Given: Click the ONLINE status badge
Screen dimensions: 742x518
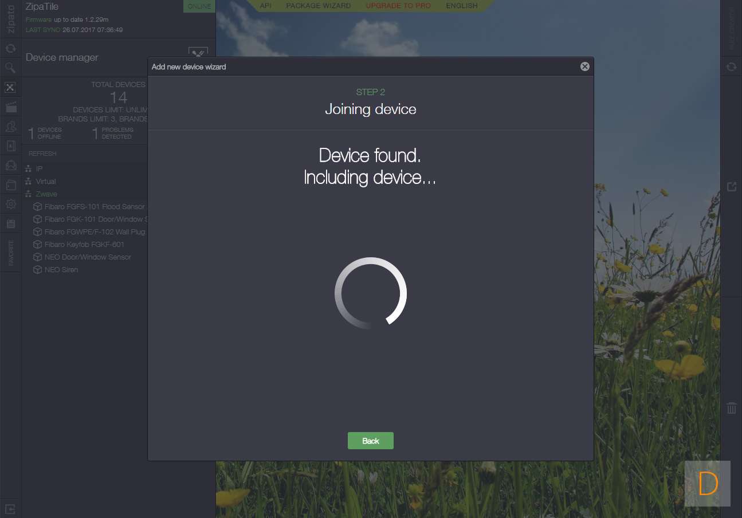Looking at the screenshot, I should [x=199, y=6].
